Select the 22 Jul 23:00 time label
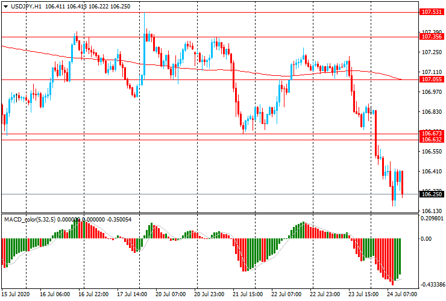The height and width of the screenshot is (301, 446). pyautogui.click(x=325, y=294)
